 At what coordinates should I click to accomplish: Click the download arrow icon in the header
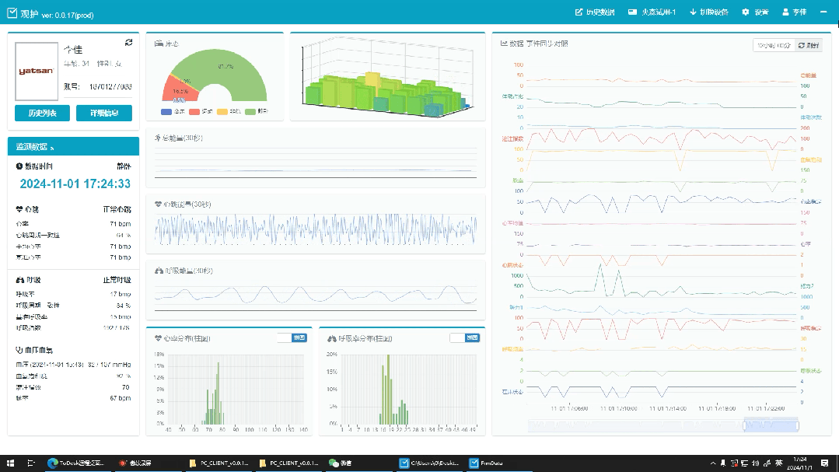pos(693,12)
